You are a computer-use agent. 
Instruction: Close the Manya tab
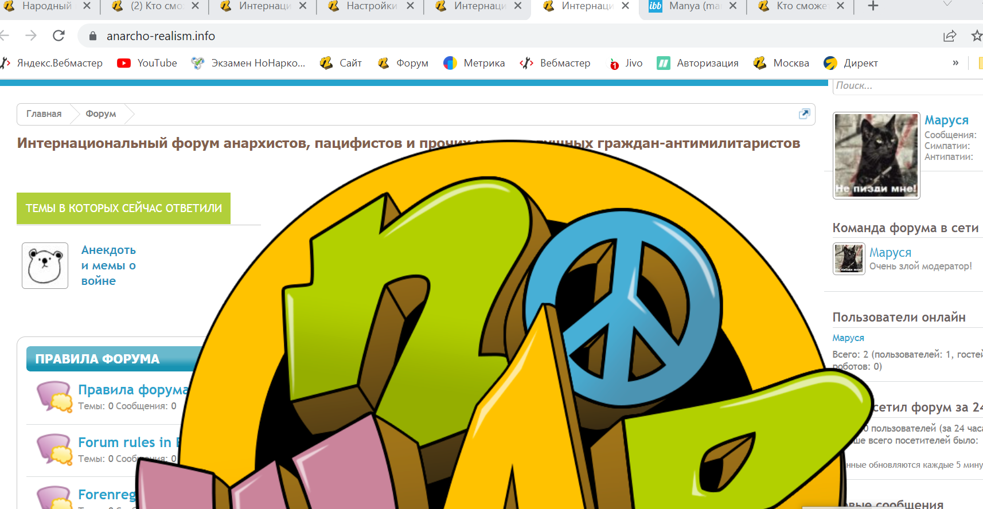click(x=733, y=6)
